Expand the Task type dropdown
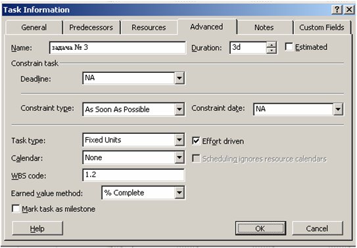357x248 pixels. click(179, 140)
